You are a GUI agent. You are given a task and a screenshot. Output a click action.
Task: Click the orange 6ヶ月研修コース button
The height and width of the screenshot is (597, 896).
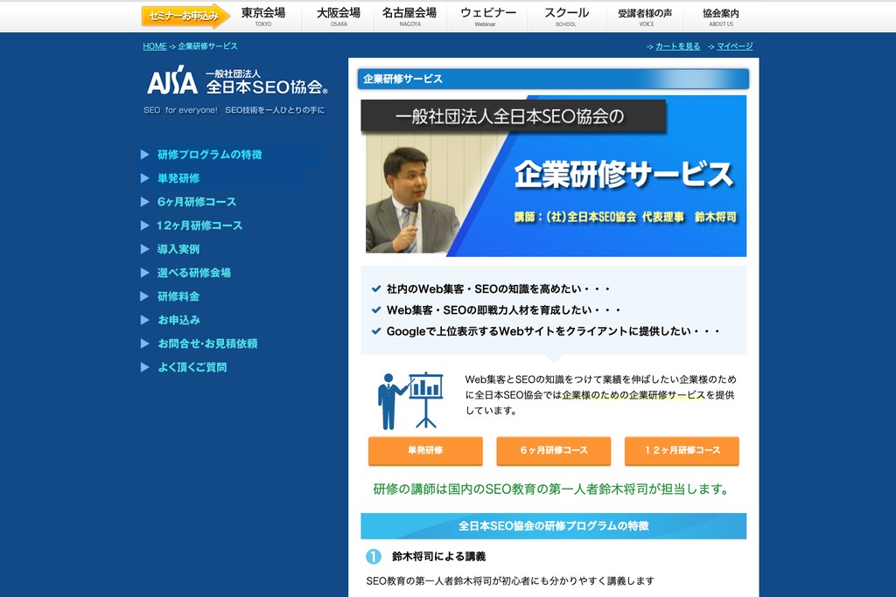tap(554, 451)
